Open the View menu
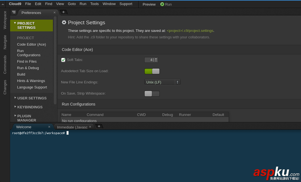The image size is (301, 182). (x=60, y=4)
